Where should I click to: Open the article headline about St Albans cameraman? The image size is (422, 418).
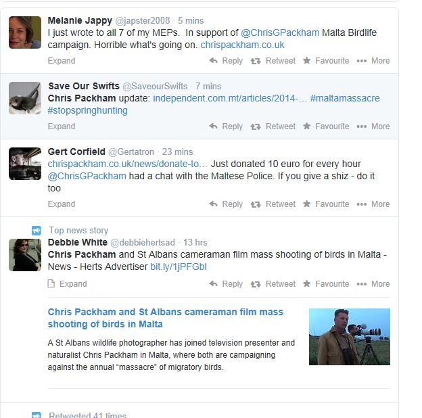pyautogui.click(x=166, y=318)
